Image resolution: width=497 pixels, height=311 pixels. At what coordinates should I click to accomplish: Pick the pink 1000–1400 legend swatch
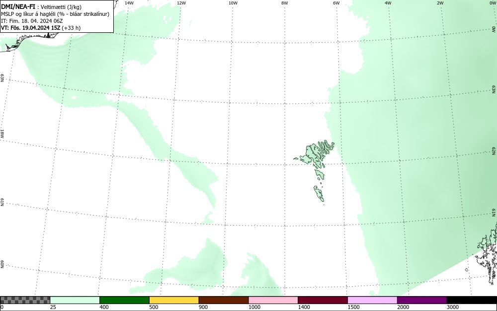(x=273, y=300)
